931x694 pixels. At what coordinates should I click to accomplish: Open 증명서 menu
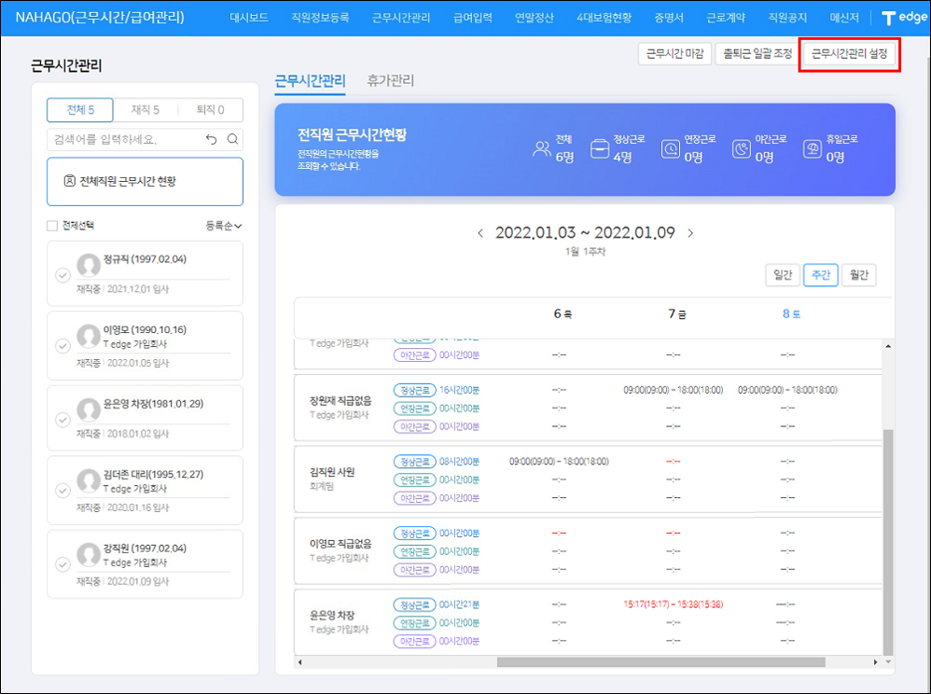[669, 18]
